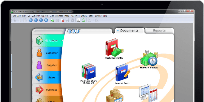Viewport: 204px width, 102px height.
Task: Expand the G. Ledger sidebar arrow
Action: click(x=62, y=41)
